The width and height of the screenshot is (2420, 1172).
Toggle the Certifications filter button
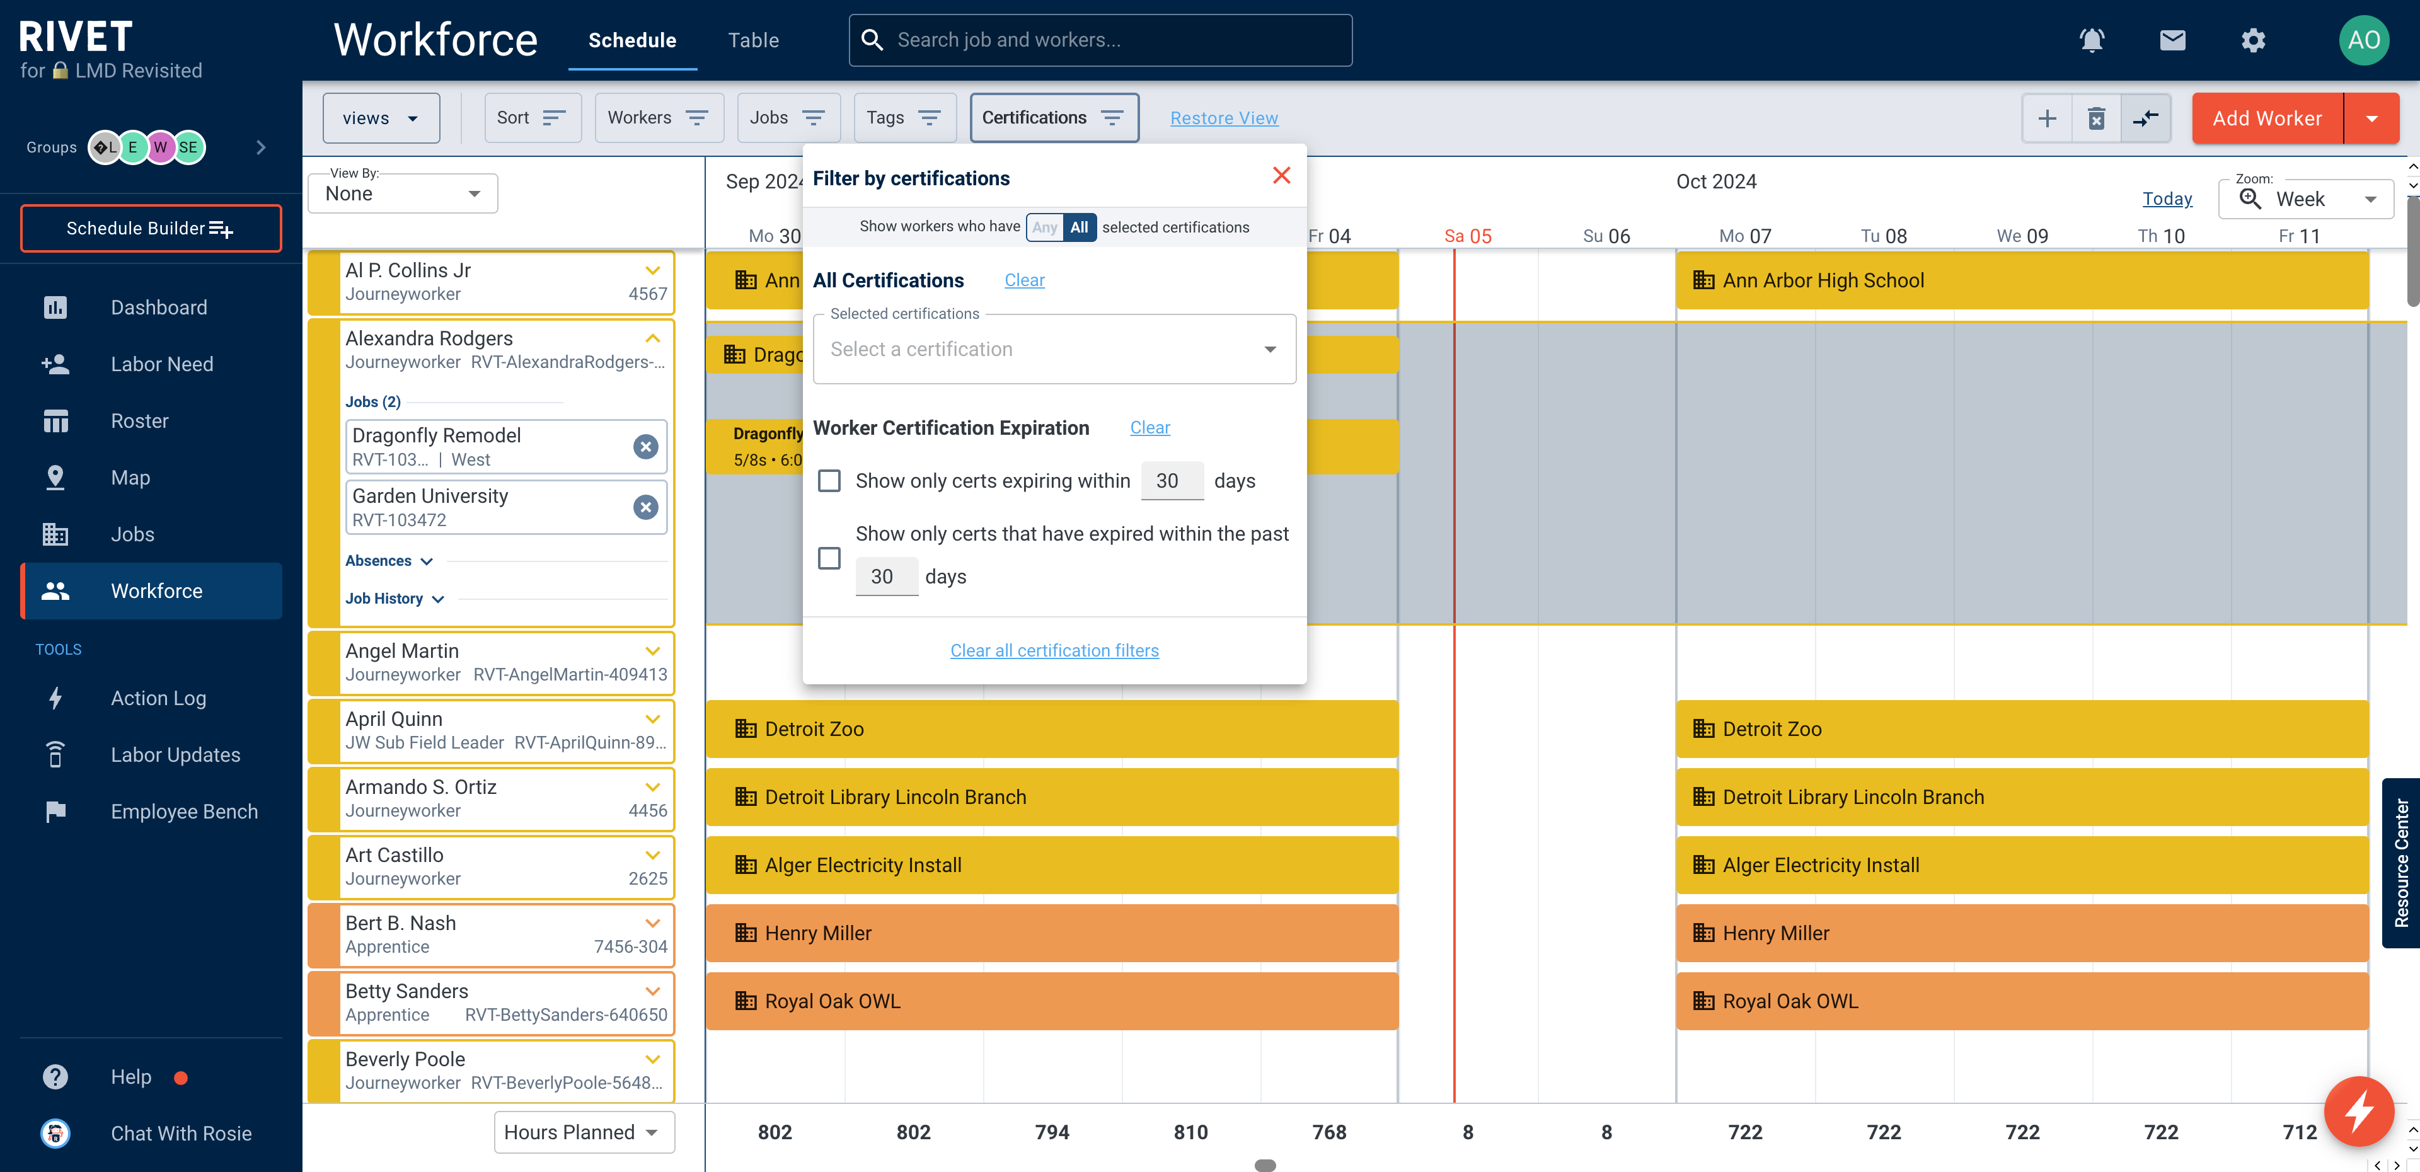[1054, 118]
